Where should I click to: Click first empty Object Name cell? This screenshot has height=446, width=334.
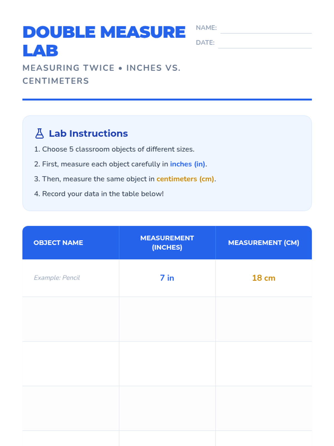pos(71,319)
